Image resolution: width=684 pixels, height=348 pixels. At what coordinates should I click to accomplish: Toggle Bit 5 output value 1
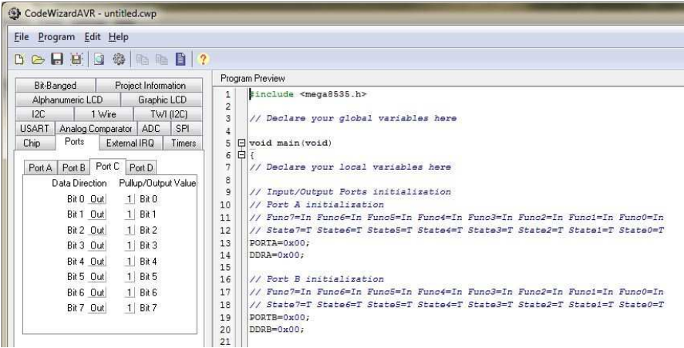click(x=130, y=277)
